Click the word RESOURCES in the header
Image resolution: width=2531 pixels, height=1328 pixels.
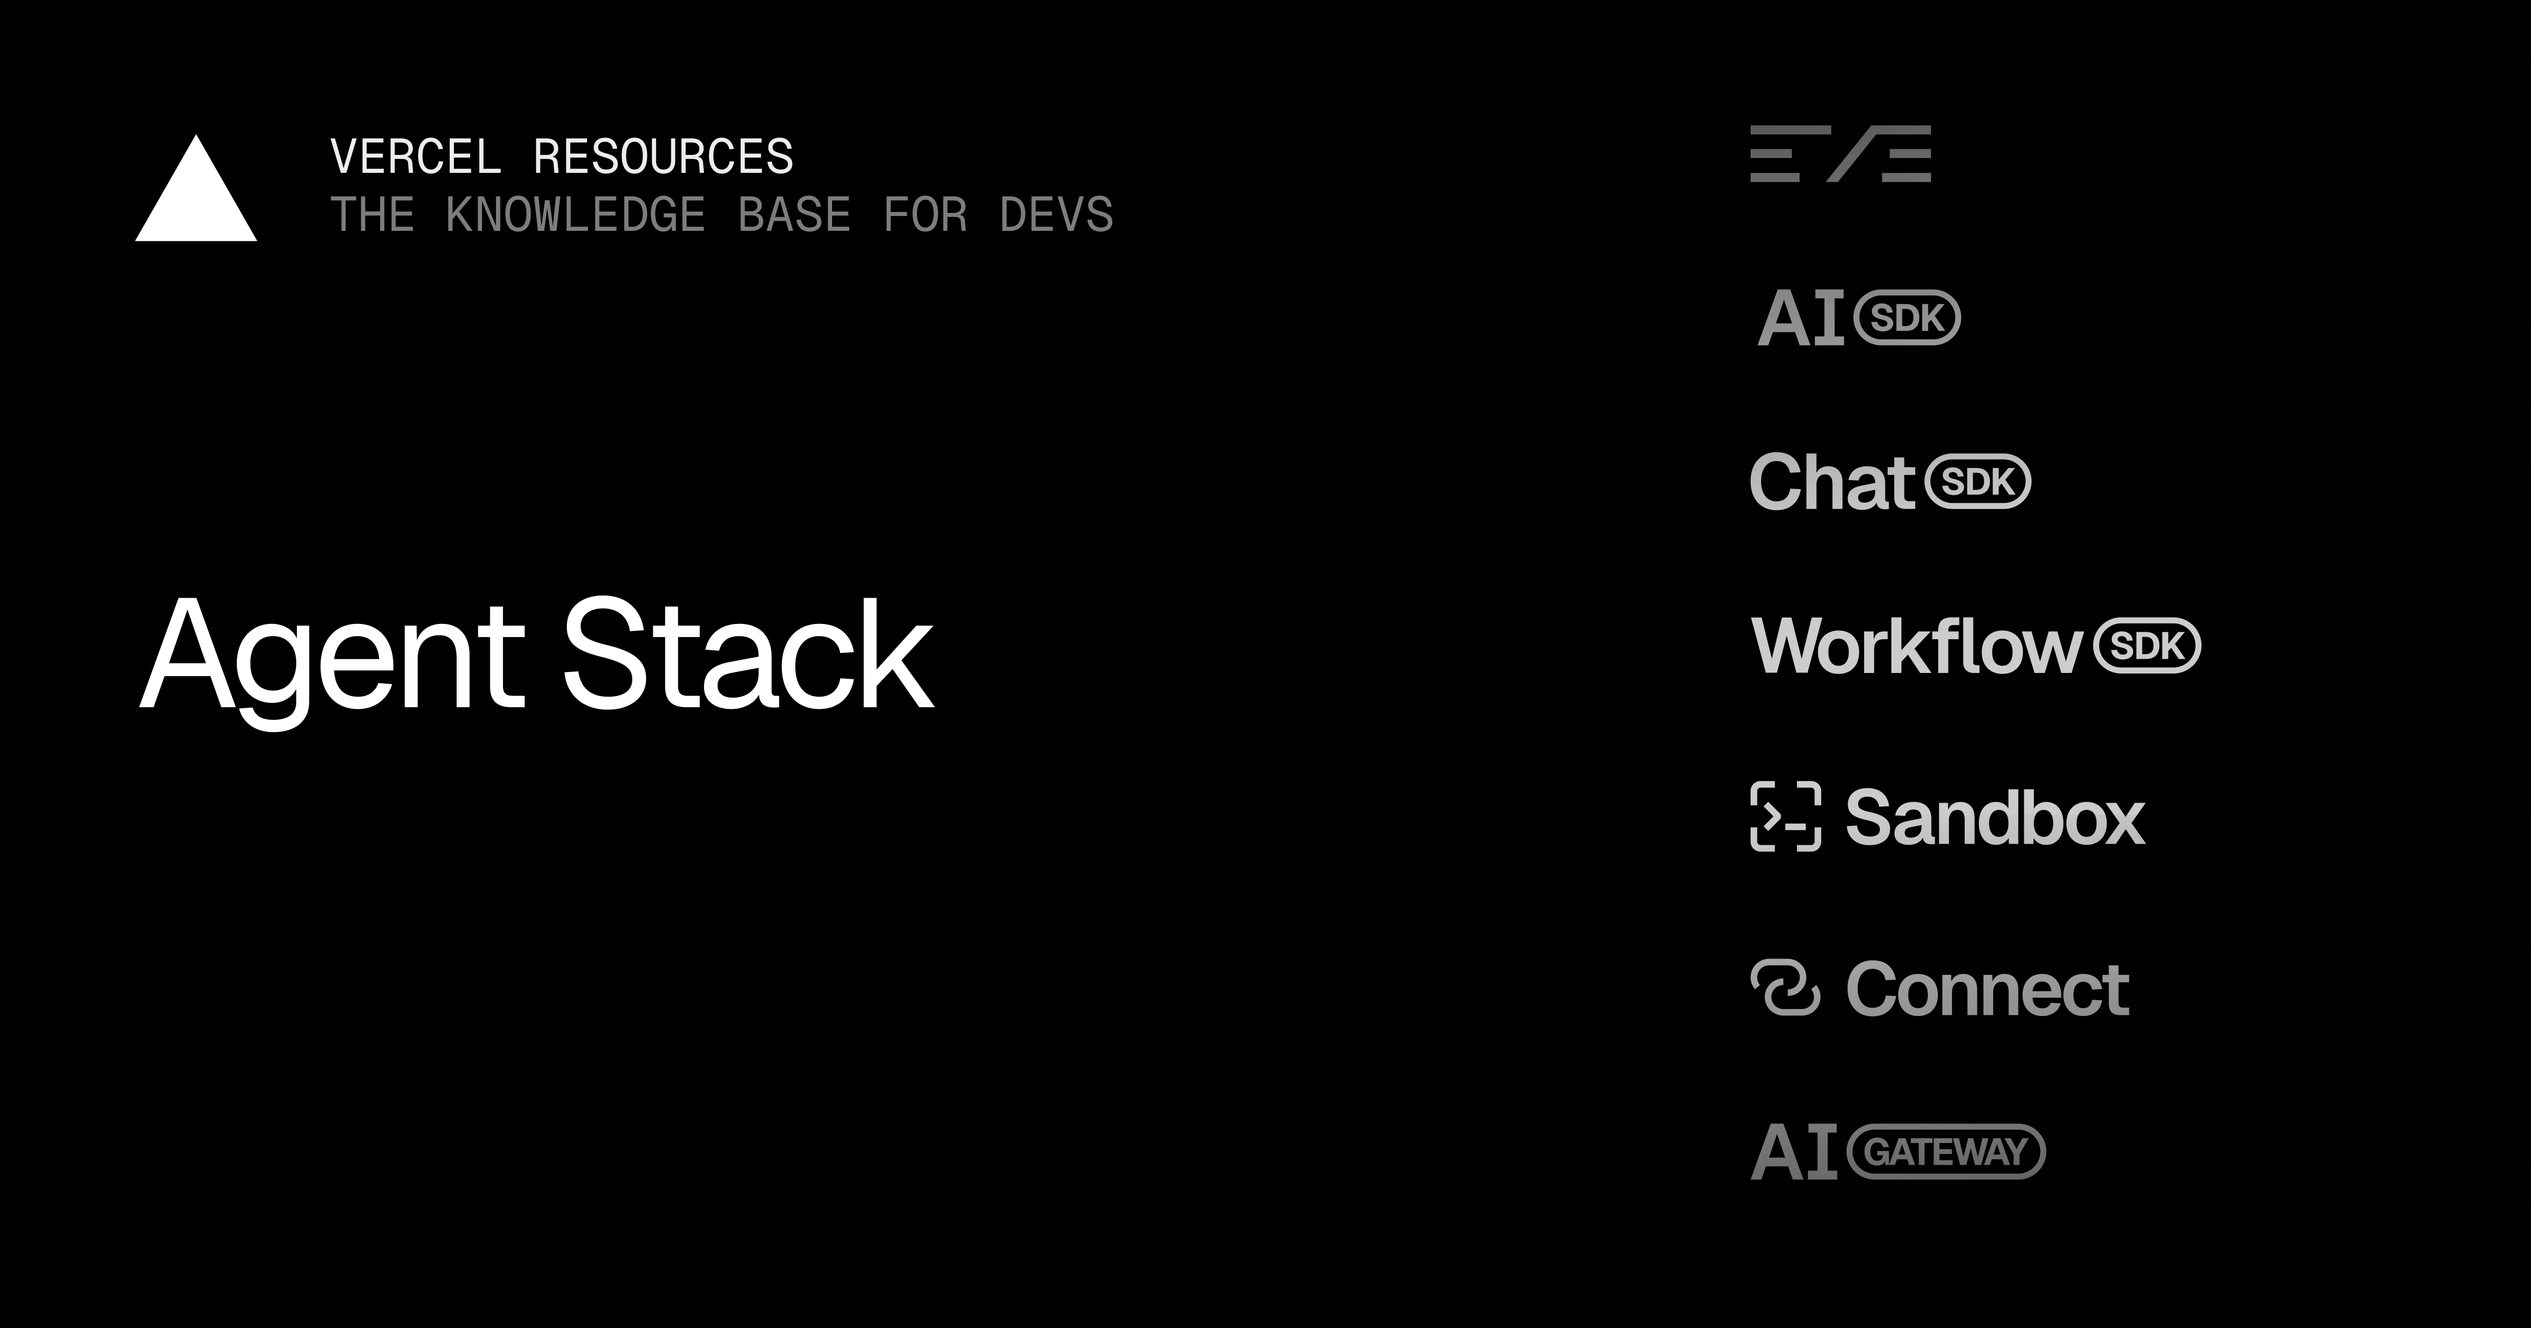coord(663,157)
